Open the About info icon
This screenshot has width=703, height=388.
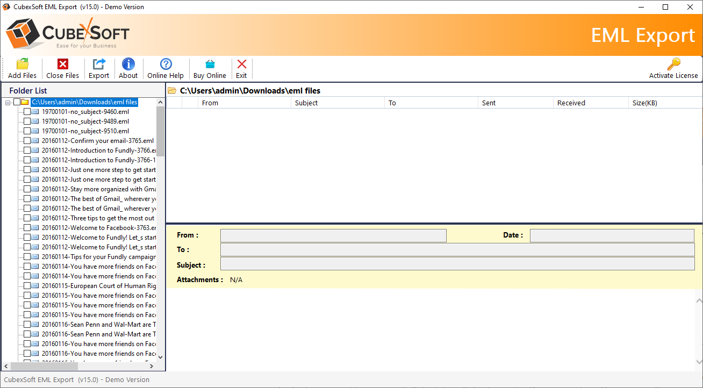tap(128, 64)
